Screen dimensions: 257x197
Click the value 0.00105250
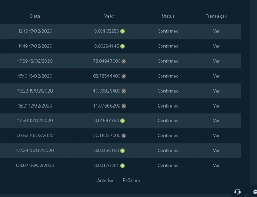(106, 31)
